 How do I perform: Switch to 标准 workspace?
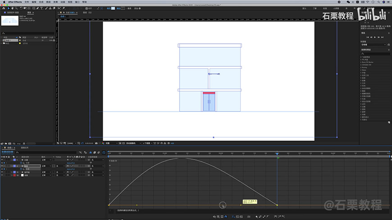point(325,8)
